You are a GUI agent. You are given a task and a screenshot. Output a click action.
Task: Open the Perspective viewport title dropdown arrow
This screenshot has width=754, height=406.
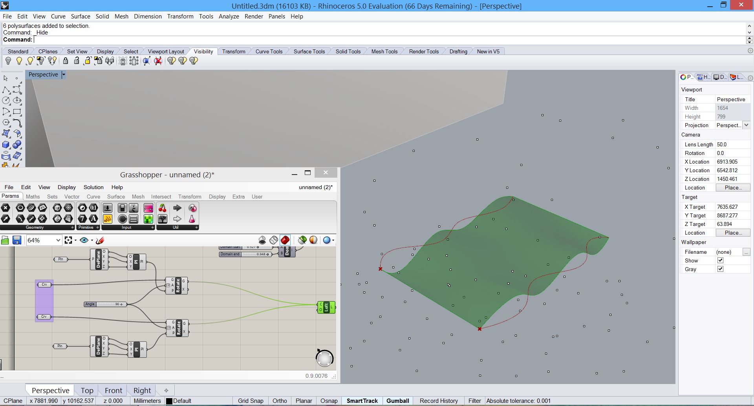tap(64, 75)
